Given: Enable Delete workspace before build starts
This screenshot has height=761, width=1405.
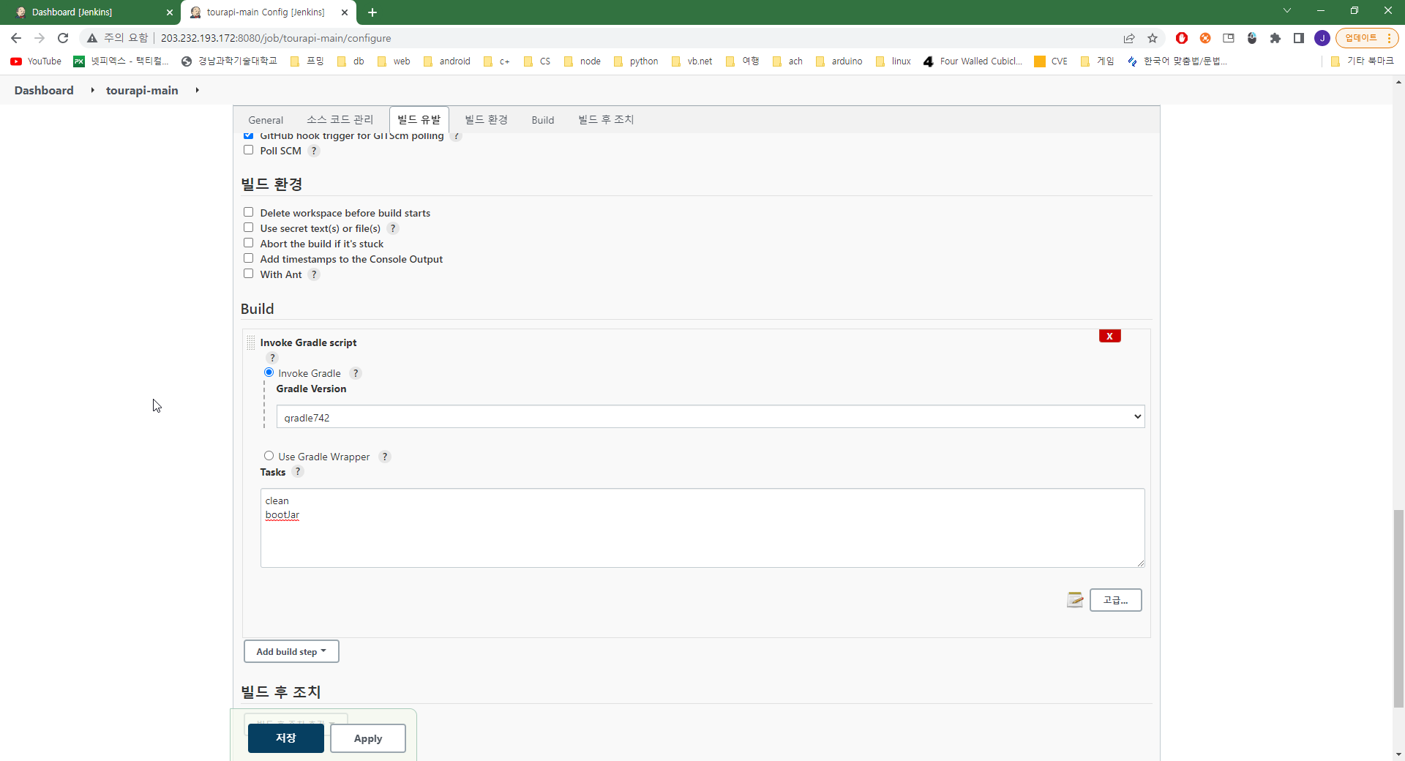Looking at the screenshot, I should [x=248, y=211].
